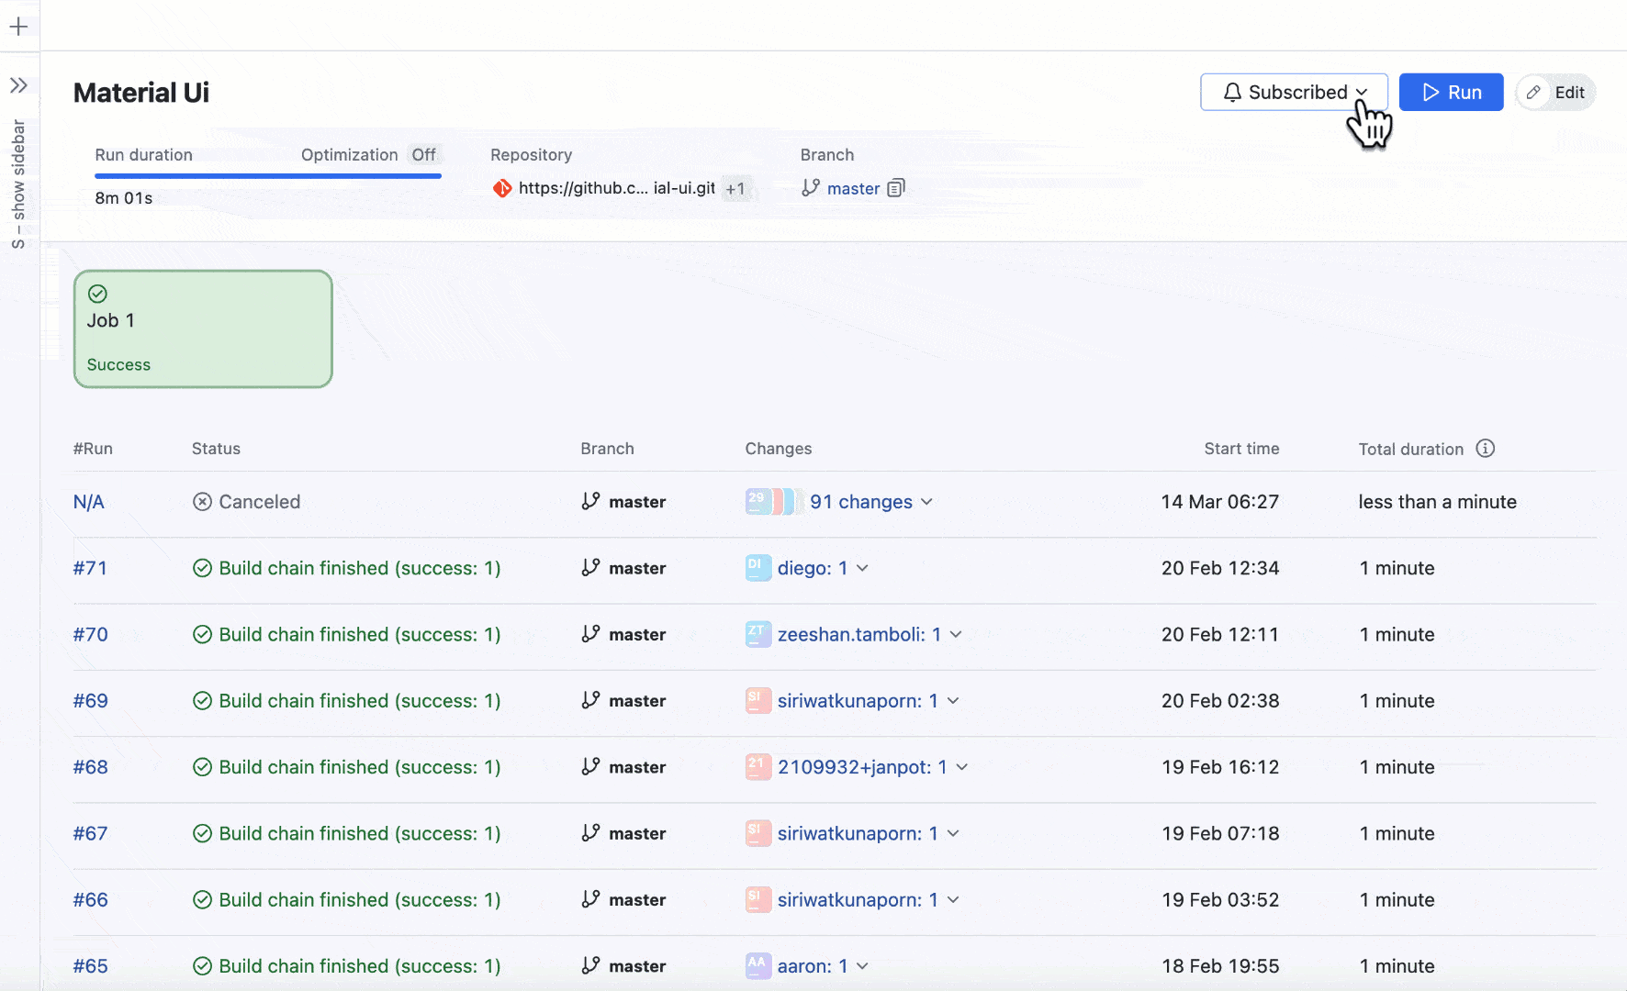Image resolution: width=1627 pixels, height=991 pixels.
Task: Expand aaron: 1 changes chevron
Action: [x=862, y=966]
